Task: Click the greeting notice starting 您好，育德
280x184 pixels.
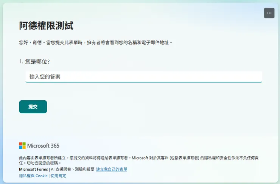Action: point(96,42)
